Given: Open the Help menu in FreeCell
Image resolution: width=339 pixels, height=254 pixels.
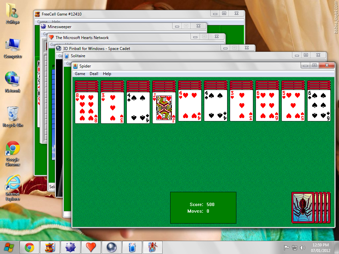Looking at the screenshot, I should point(56,21).
